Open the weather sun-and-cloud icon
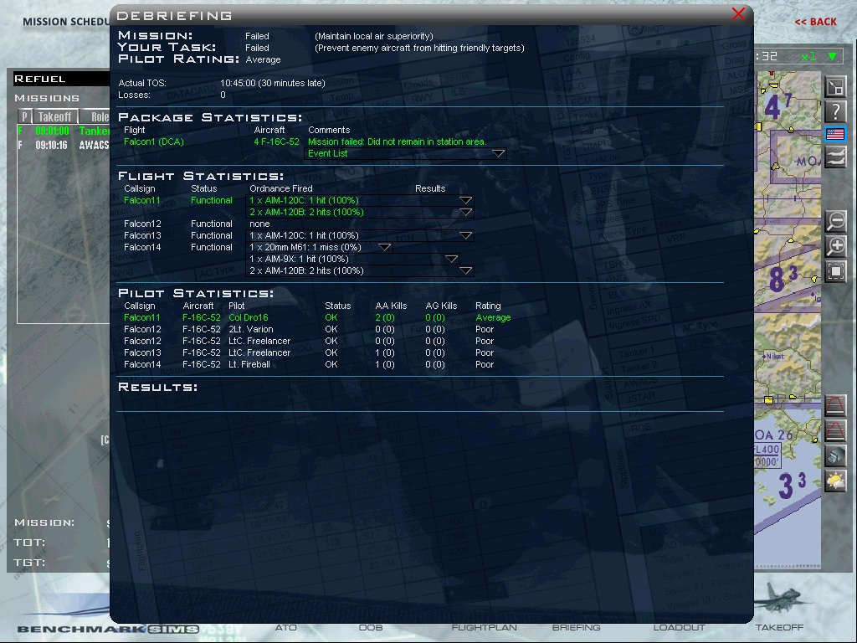This screenshot has height=643, width=857. [x=835, y=481]
